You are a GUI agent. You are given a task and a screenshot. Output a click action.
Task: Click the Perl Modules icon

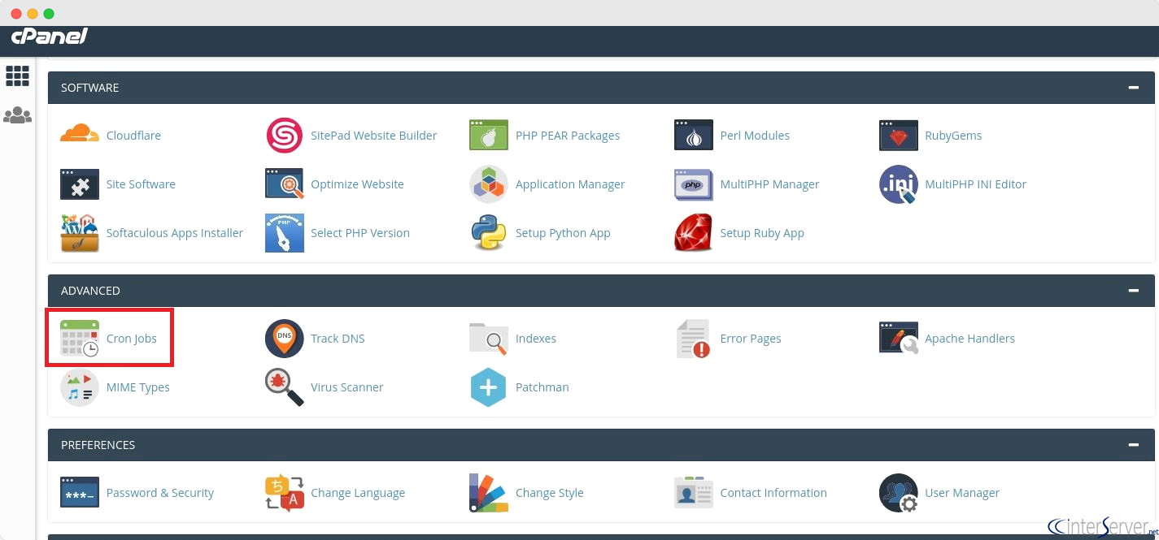coord(694,135)
